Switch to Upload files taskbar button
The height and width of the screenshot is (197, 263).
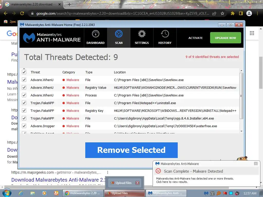(125, 193)
